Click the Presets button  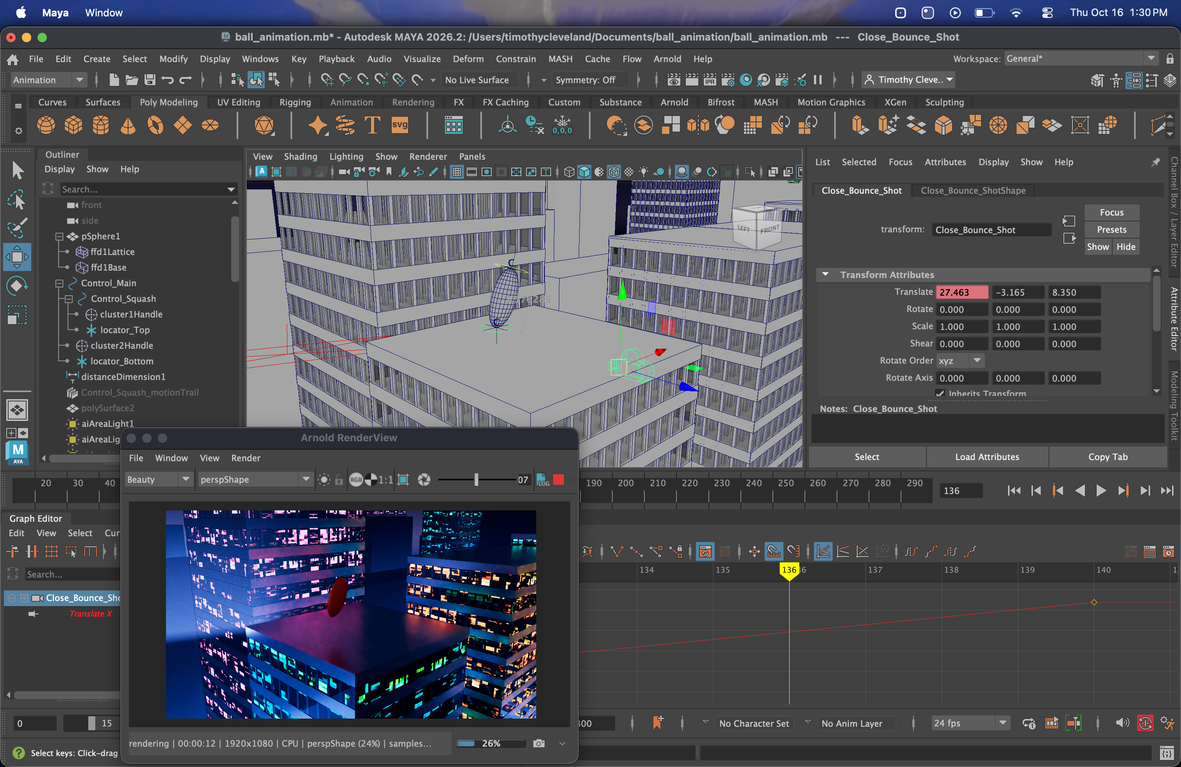tap(1111, 230)
